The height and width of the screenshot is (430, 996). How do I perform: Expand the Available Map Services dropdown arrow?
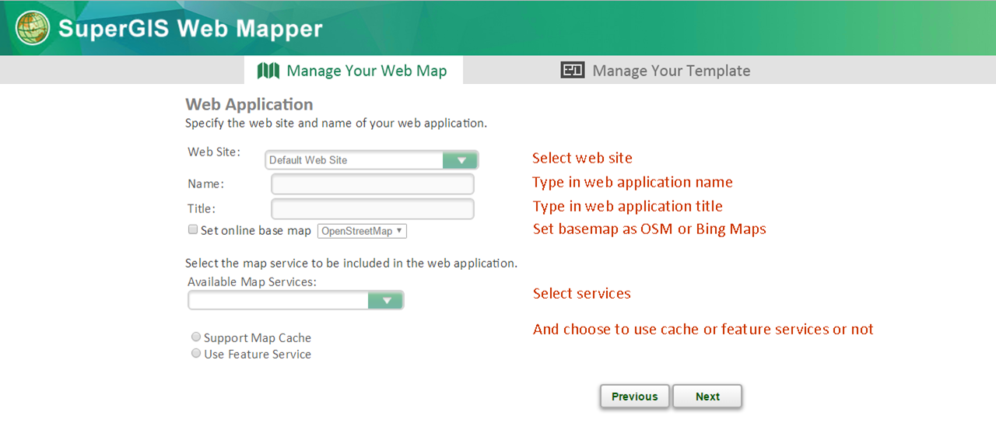click(x=385, y=301)
